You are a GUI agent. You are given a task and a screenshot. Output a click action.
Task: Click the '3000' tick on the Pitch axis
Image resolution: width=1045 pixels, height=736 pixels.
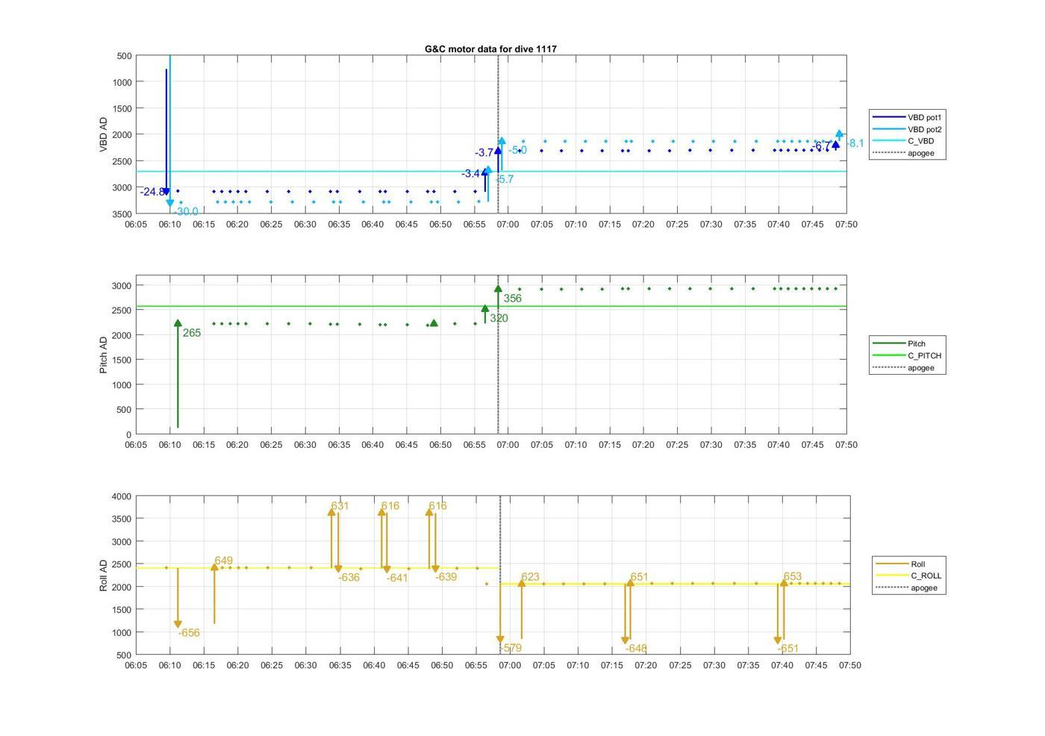coord(122,286)
